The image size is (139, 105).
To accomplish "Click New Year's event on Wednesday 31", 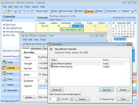I will (66, 30).
